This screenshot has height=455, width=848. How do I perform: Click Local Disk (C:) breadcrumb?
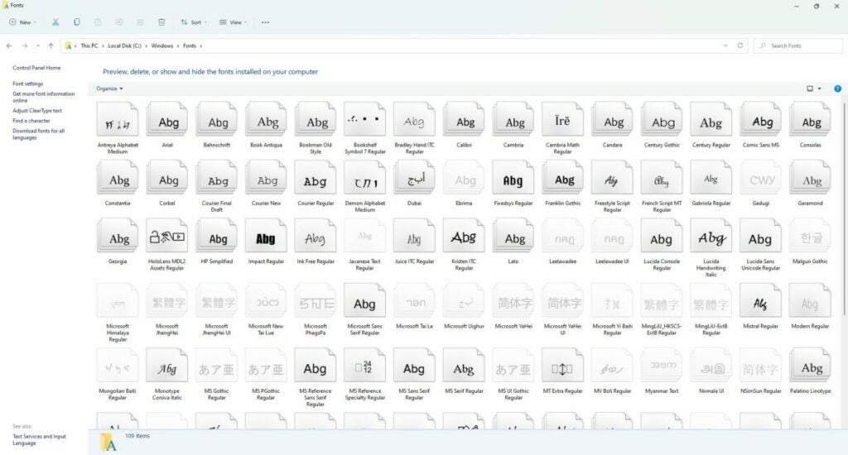coord(124,46)
